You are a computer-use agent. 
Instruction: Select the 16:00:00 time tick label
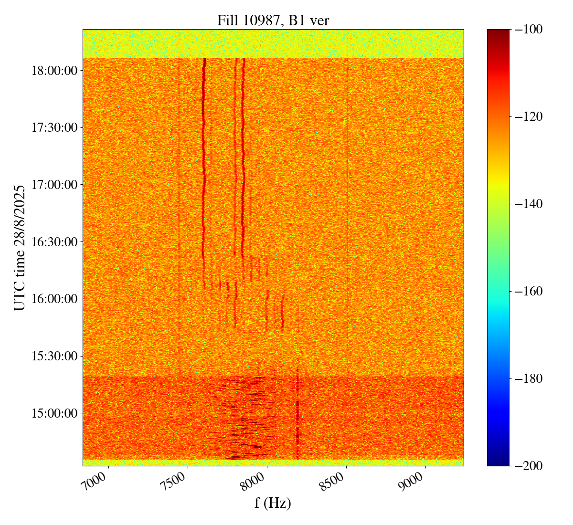[x=54, y=299]
